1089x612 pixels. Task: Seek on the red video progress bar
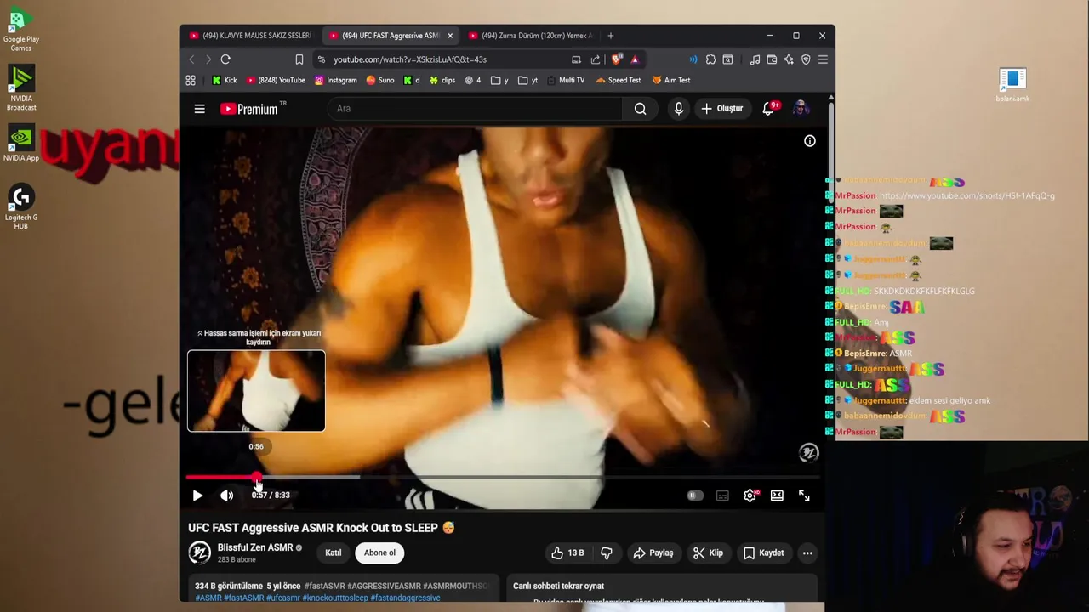click(x=502, y=478)
